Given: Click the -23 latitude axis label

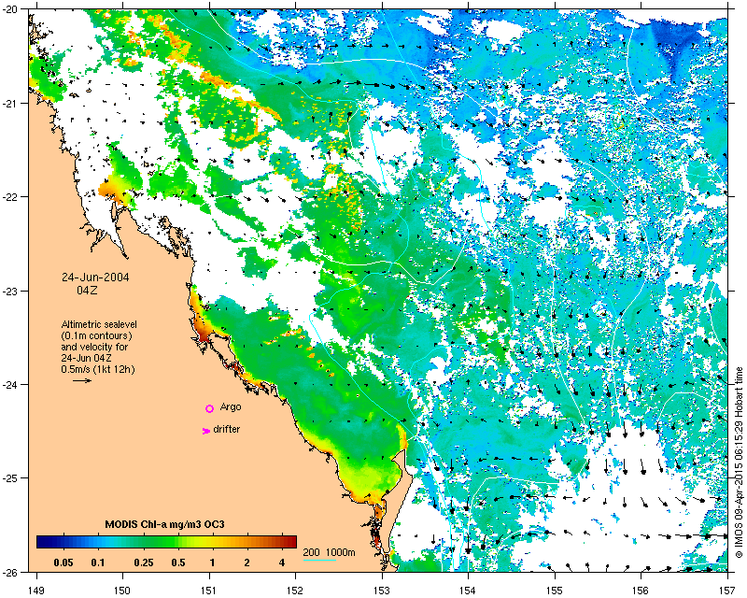Looking at the screenshot, I should click(x=11, y=291).
